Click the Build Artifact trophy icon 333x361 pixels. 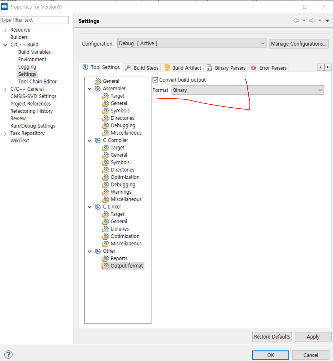[x=166, y=68]
